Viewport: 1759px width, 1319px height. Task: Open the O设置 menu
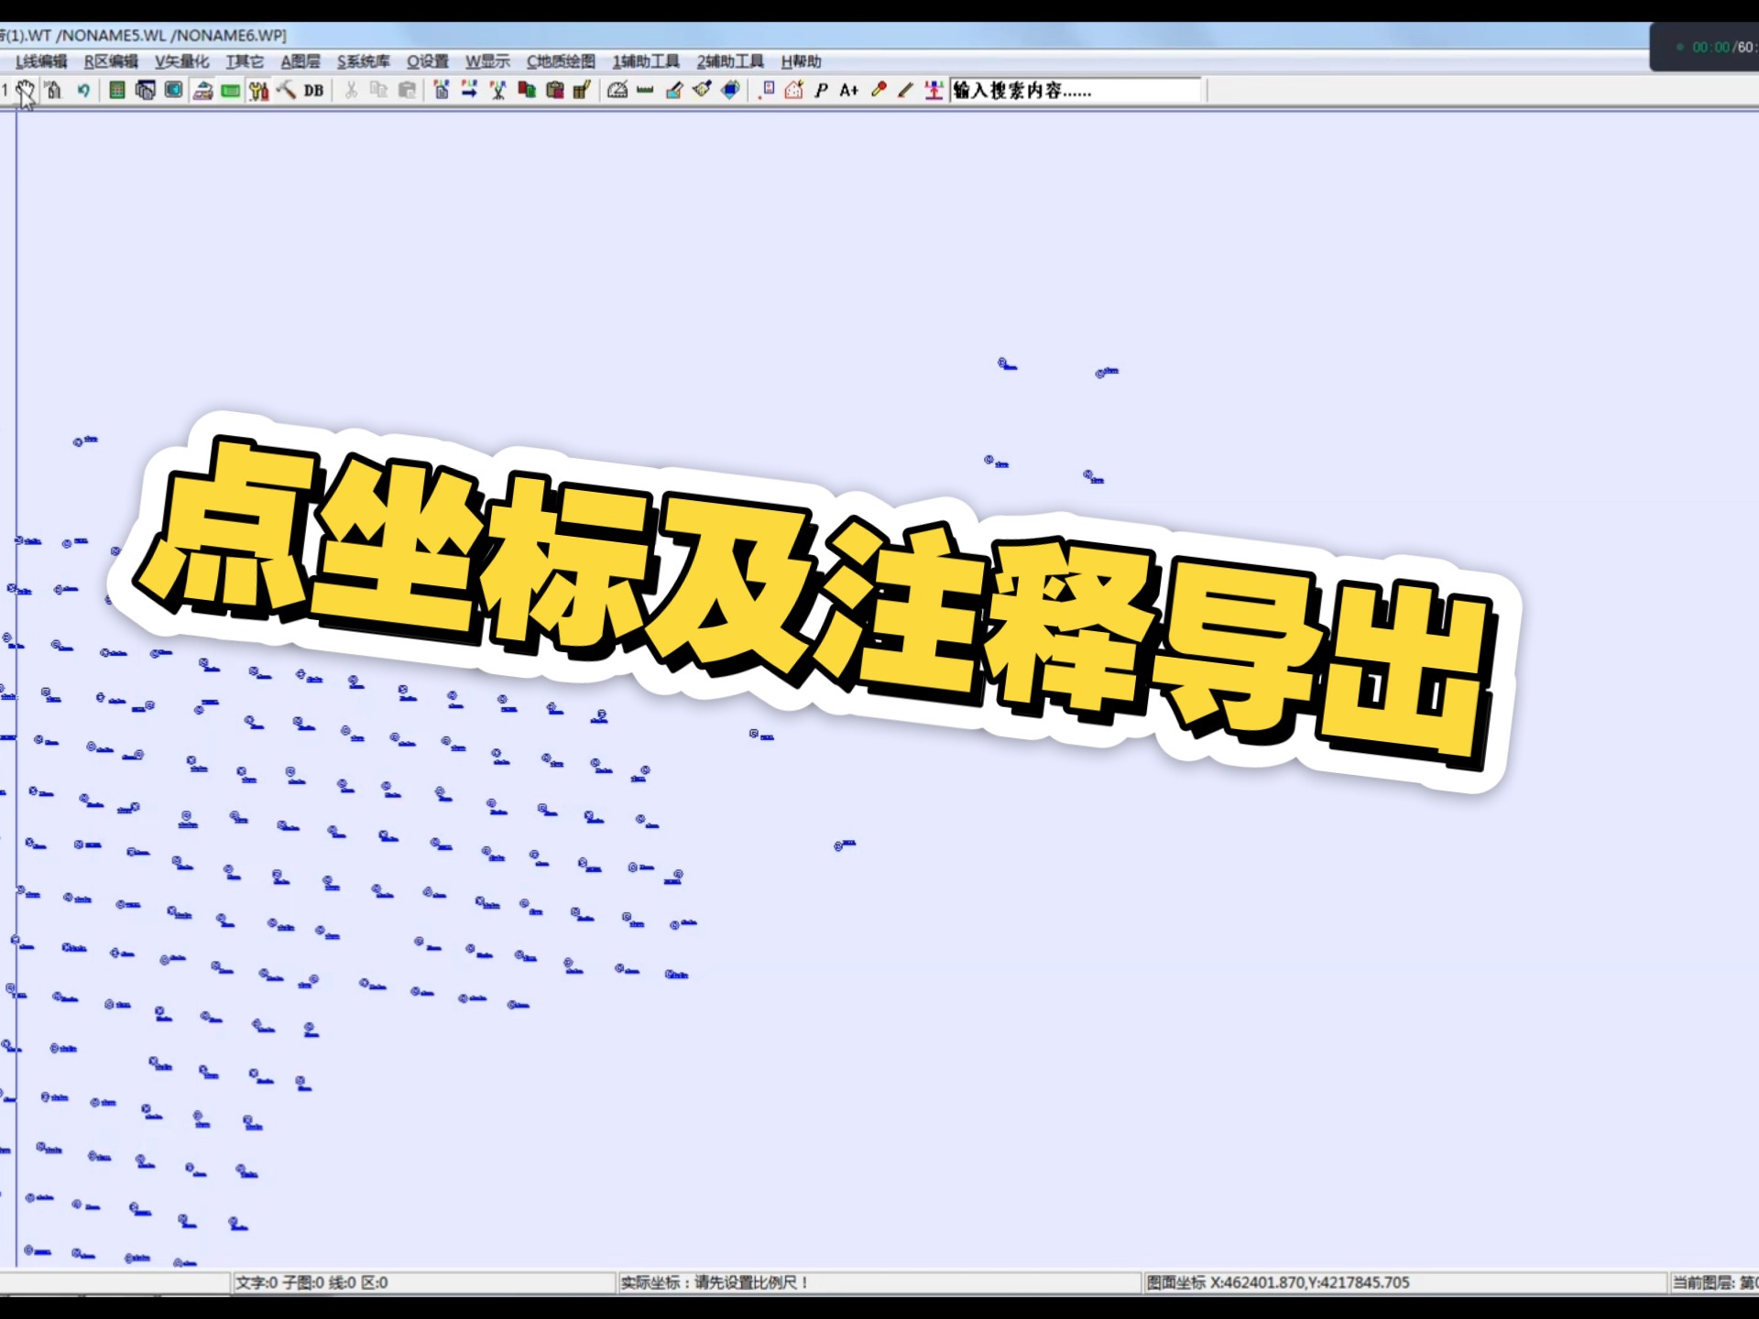click(430, 60)
